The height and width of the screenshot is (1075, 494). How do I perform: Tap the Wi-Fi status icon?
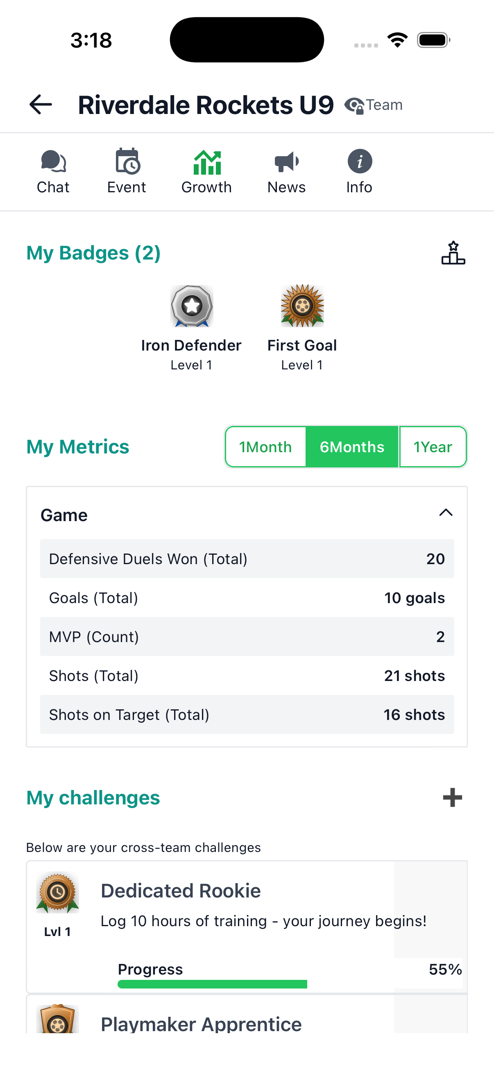point(397,40)
